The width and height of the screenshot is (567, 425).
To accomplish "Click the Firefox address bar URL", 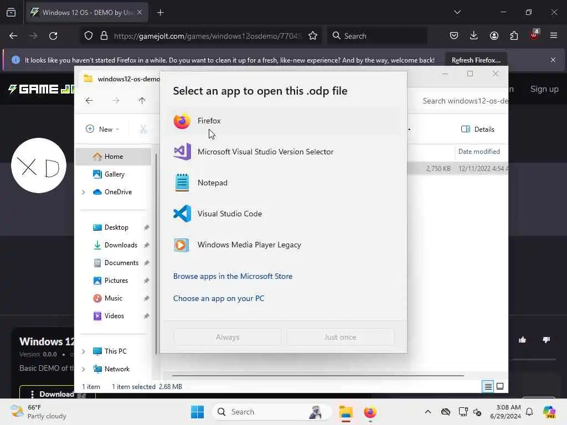I will [x=207, y=36].
